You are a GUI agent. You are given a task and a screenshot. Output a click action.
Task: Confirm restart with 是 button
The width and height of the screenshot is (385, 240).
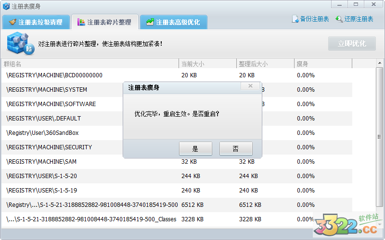click(195, 148)
